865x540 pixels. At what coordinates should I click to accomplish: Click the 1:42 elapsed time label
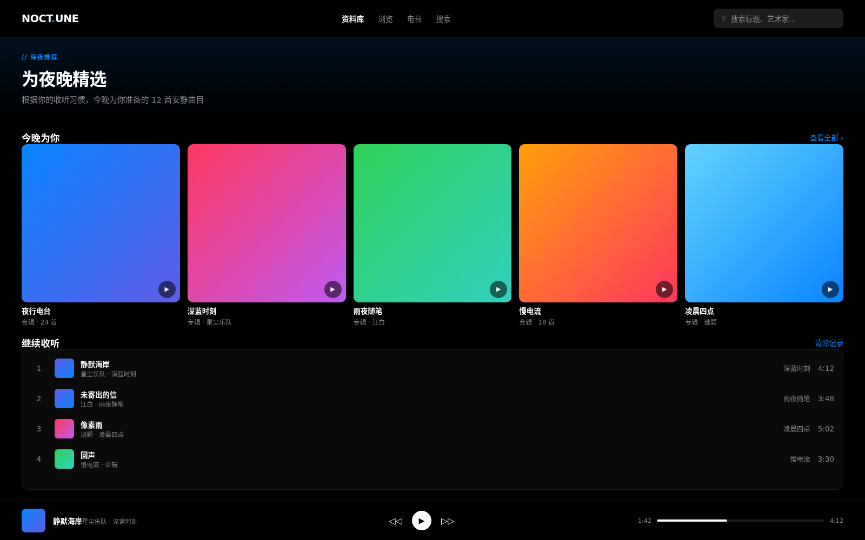644,521
